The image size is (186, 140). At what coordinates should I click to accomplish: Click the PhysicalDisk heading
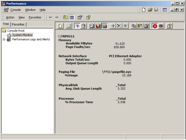(x=68, y=85)
